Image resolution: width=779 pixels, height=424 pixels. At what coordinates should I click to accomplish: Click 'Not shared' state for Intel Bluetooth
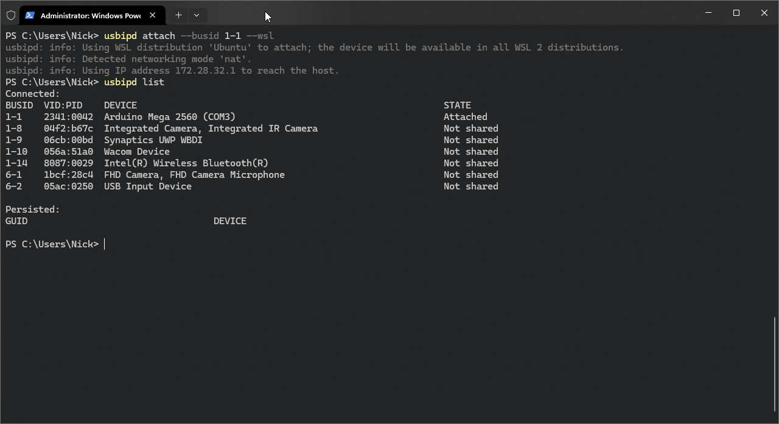[x=471, y=163]
